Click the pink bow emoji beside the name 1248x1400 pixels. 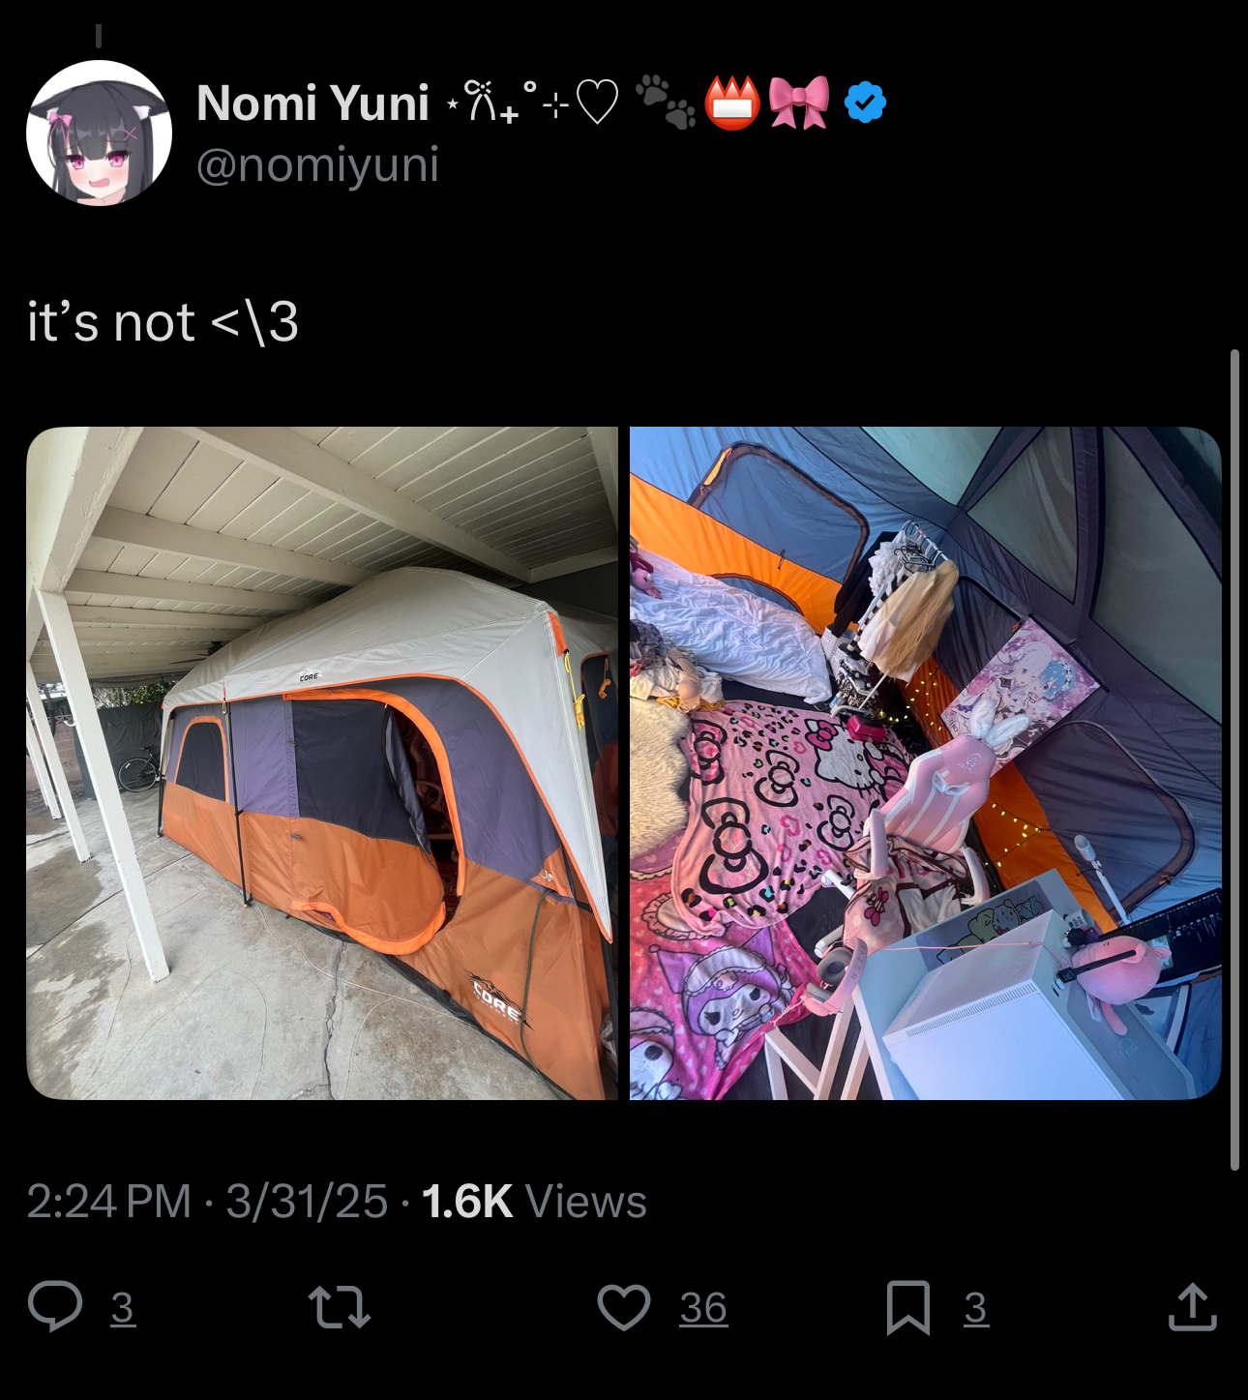799,103
